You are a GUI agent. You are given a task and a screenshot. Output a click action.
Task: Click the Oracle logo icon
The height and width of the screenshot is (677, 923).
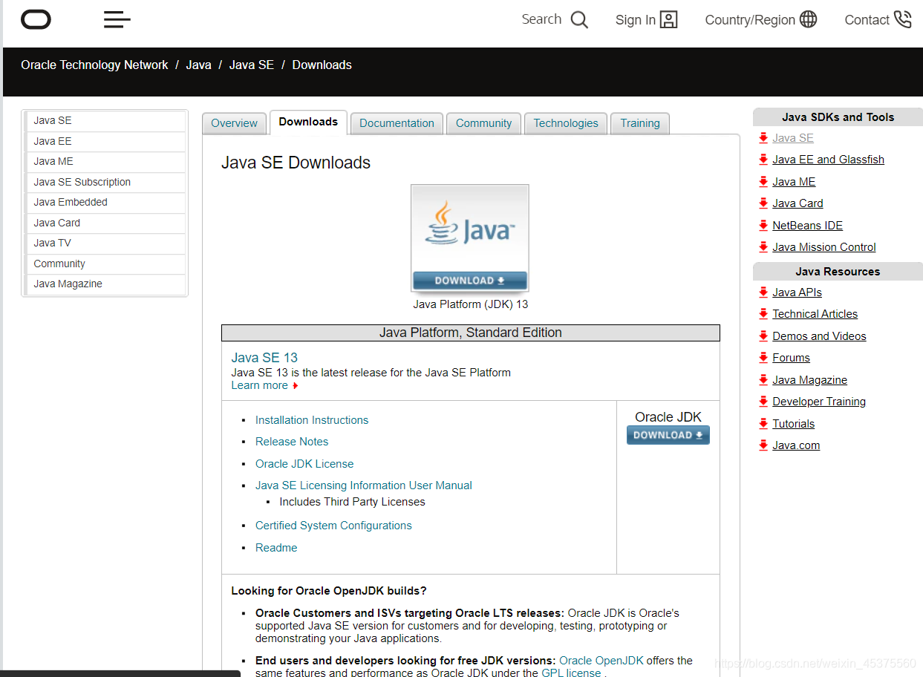pos(36,19)
